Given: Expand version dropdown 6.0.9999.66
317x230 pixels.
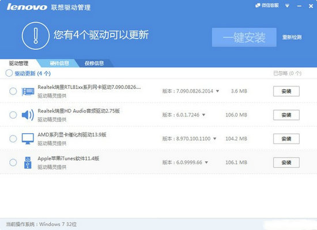Looking at the screenshot, I should coord(206,163).
